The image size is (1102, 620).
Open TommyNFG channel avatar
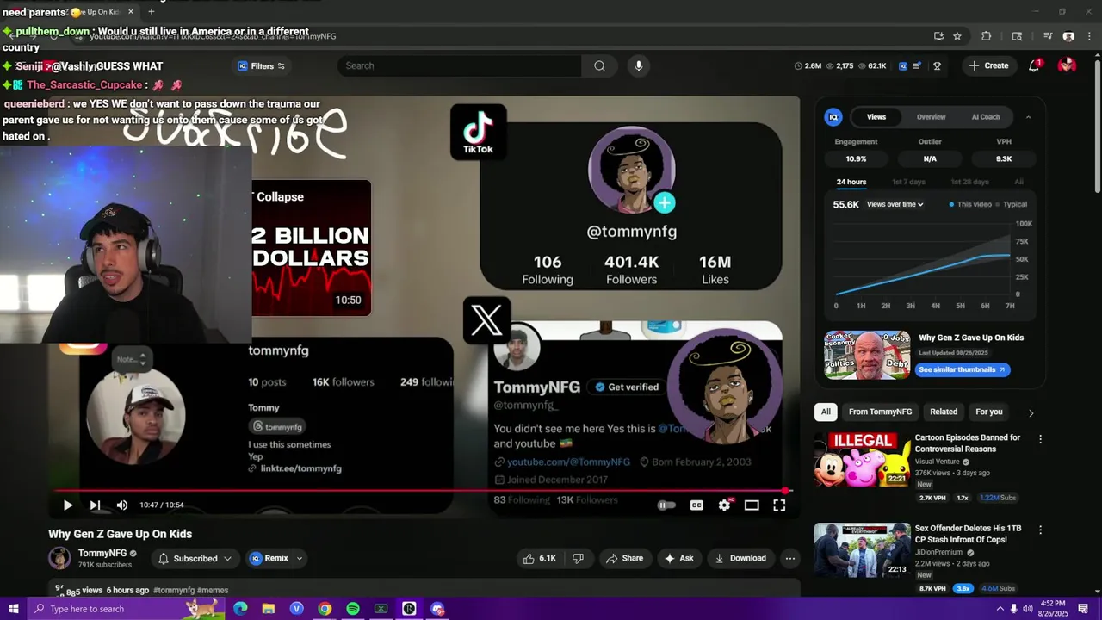(x=59, y=558)
